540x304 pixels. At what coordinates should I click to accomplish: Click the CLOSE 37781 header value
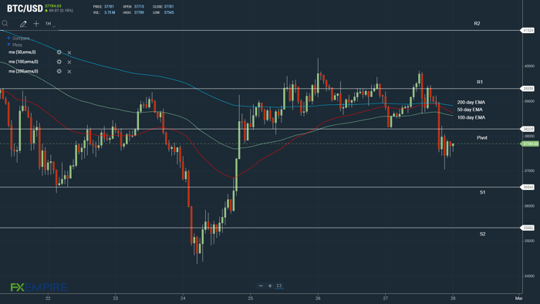169,6
